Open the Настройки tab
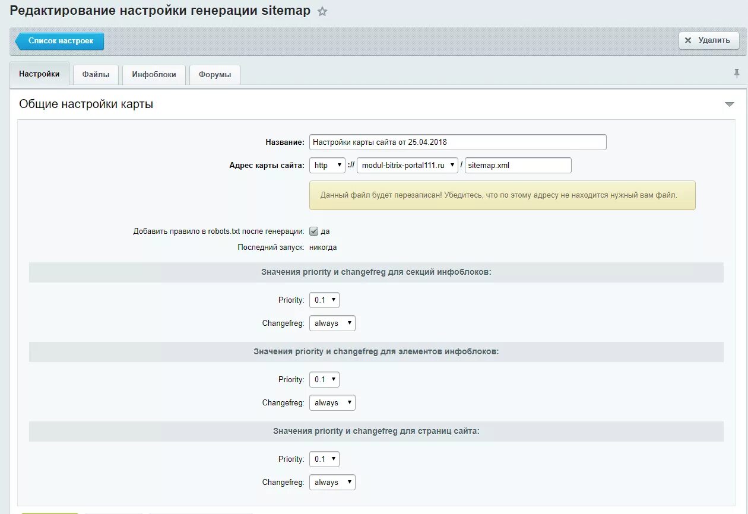Screen dimensions: 748x514 tap(39, 74)
